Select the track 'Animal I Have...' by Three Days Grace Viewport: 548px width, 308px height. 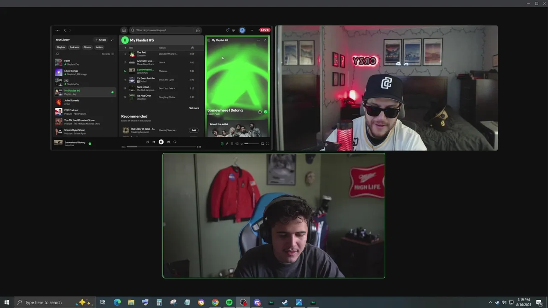161,62
